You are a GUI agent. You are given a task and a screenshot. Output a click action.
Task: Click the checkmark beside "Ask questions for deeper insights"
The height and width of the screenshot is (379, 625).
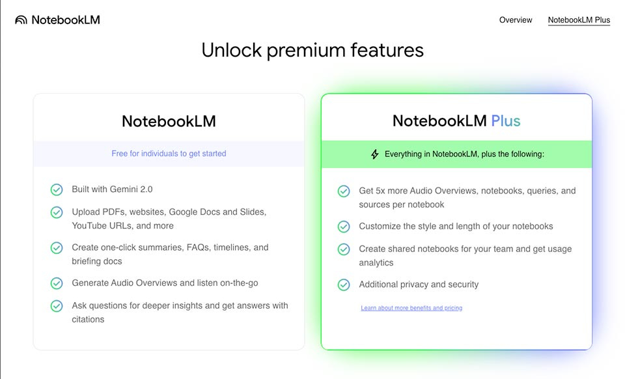tap(56, 305)
